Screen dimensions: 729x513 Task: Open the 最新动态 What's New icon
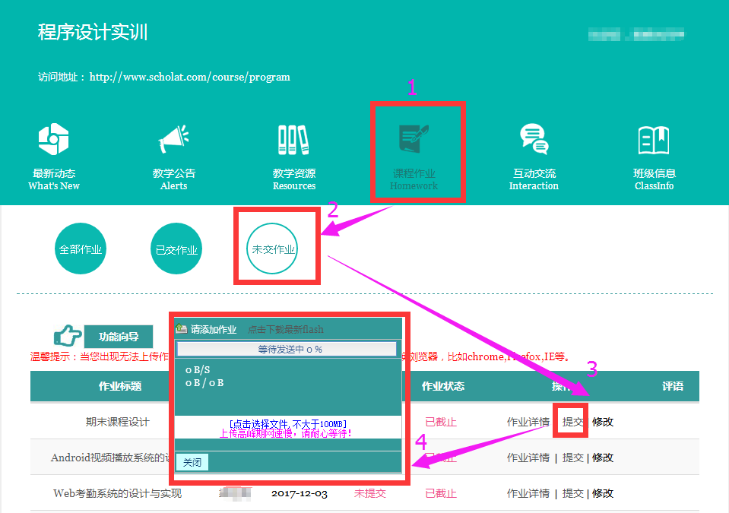pyautogui.click(x=54, y=139)
